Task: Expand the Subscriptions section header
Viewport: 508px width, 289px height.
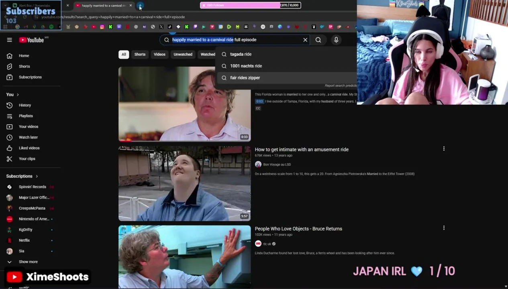Action: click(x=22, y=176)
